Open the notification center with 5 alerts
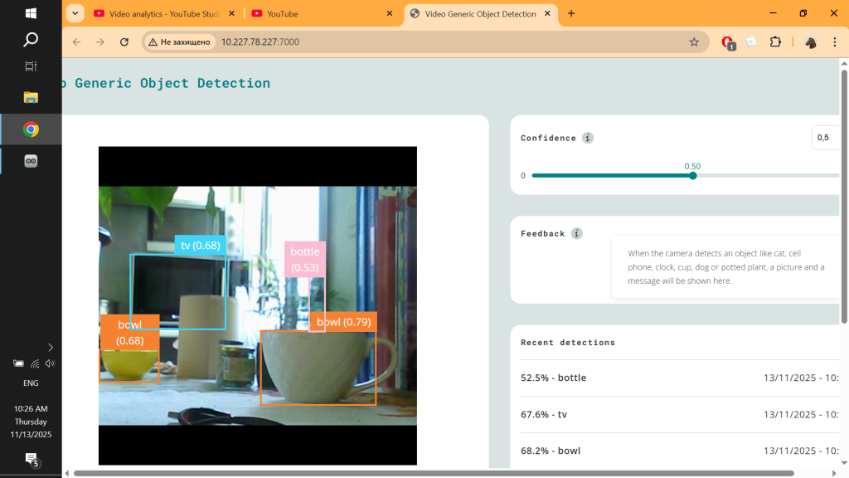This screenshot has height=478, width=849. 32,459
